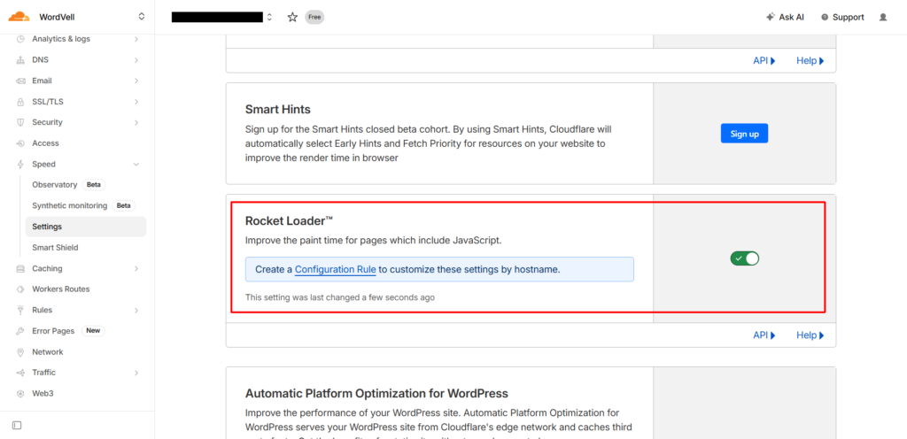Image resolution: width=907 pixels, height=439 pixels.
Task: Open Observatory under Speed
Action: point(54,185)
